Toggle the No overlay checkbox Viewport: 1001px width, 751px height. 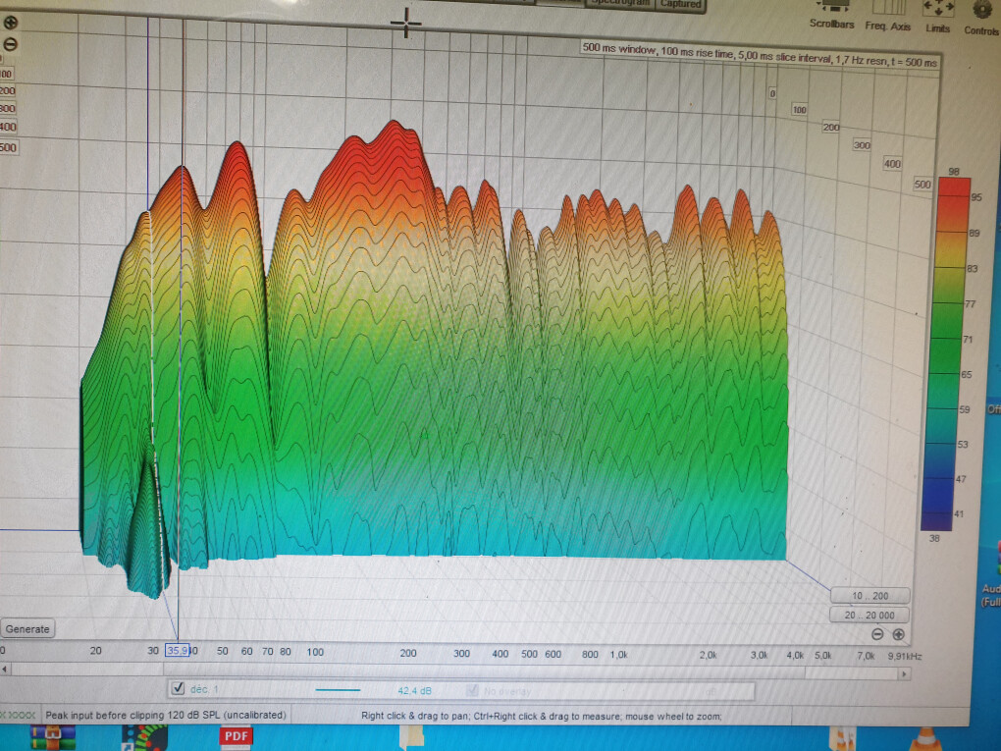point(472,690)
